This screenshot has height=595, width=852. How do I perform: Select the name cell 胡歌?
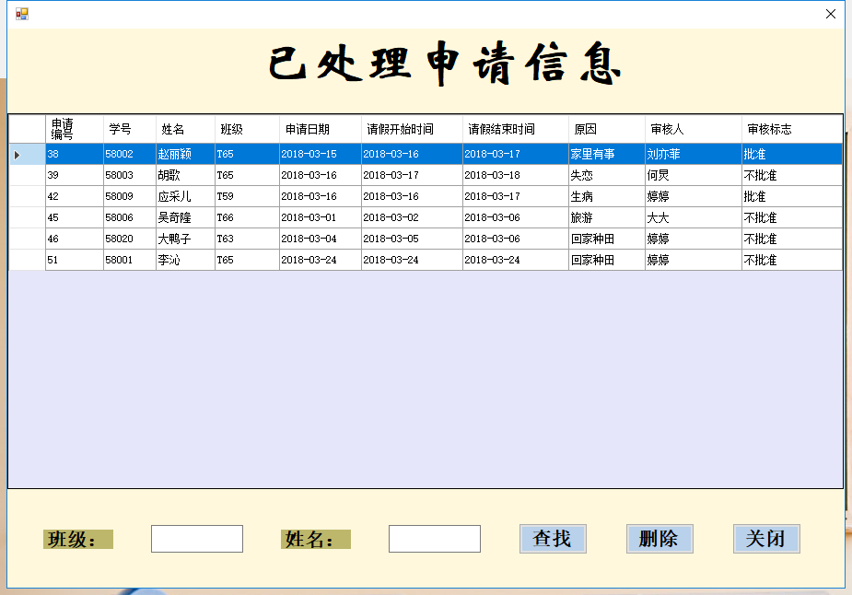(184, 175)
